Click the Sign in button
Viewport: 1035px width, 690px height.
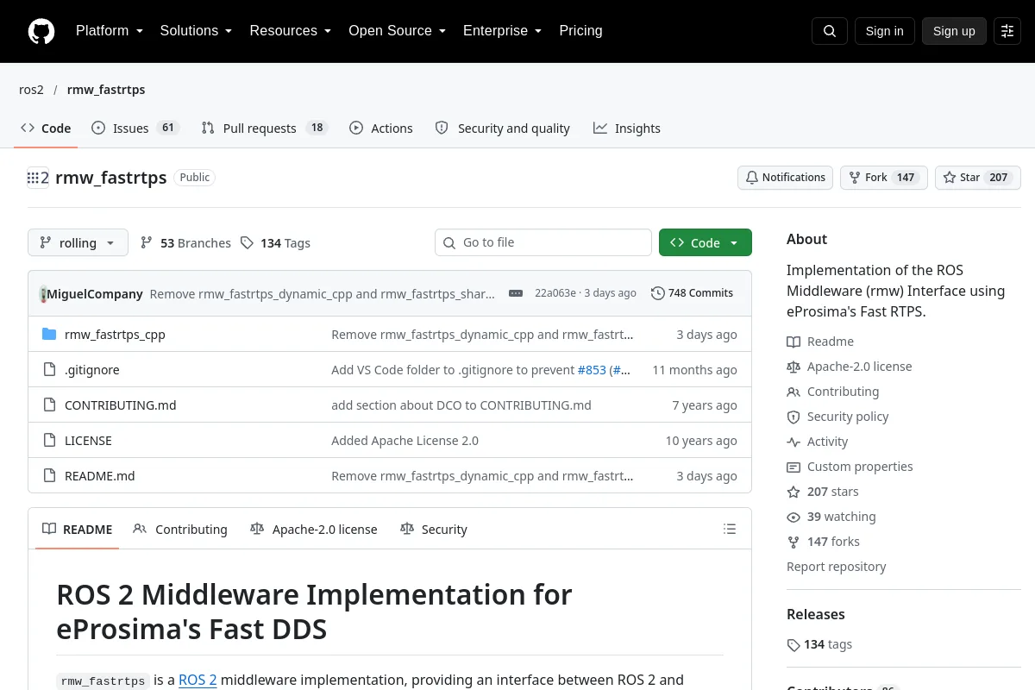click(884, 31)
